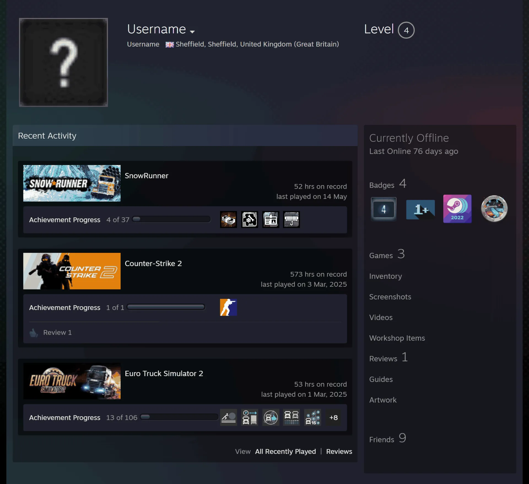This screenshot has height=484, width=529.
Task: Click Euro Truck parking achievement icon
Action: pyautogui.click(x=250, y=417)
